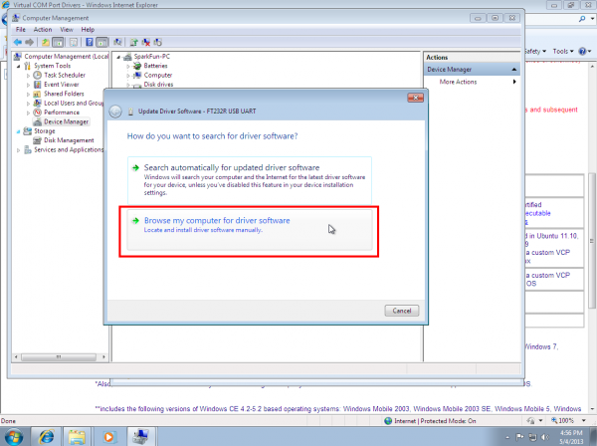The height and width of the screenshot is (446, 597).
Task: Select the Event Viewer node icon
Action: coord(37,85)
